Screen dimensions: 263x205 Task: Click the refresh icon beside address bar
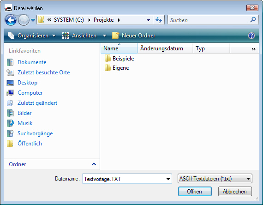159,20
